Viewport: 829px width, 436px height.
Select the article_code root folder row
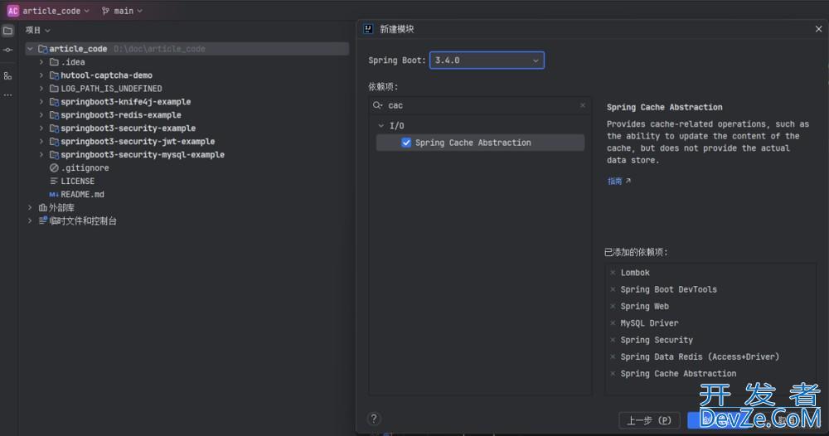tap(187, 49)
